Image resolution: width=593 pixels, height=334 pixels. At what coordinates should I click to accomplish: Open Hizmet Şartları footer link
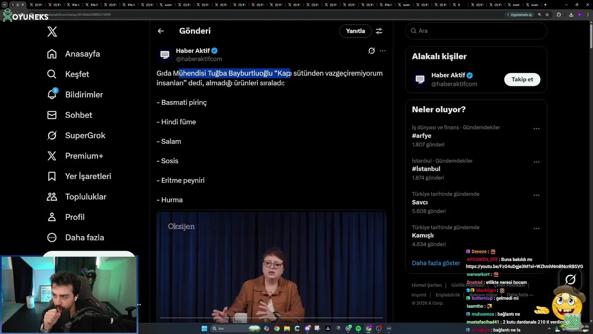(427, 285)
